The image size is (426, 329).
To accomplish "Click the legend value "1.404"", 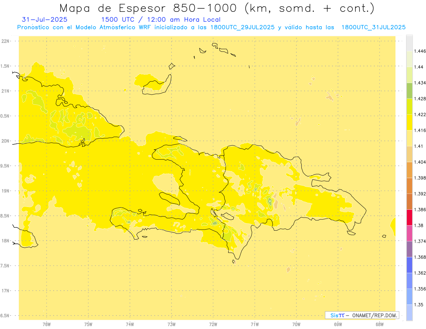I will (x=420, y=162).
